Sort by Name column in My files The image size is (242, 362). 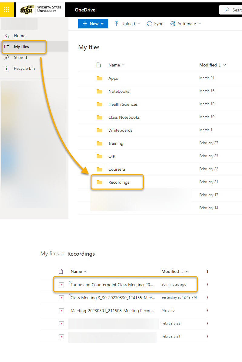coord(116,65)
